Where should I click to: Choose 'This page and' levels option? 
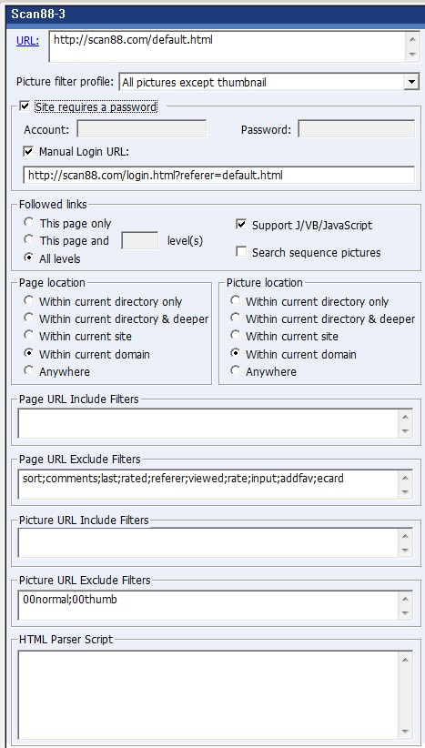pos(29,240)
